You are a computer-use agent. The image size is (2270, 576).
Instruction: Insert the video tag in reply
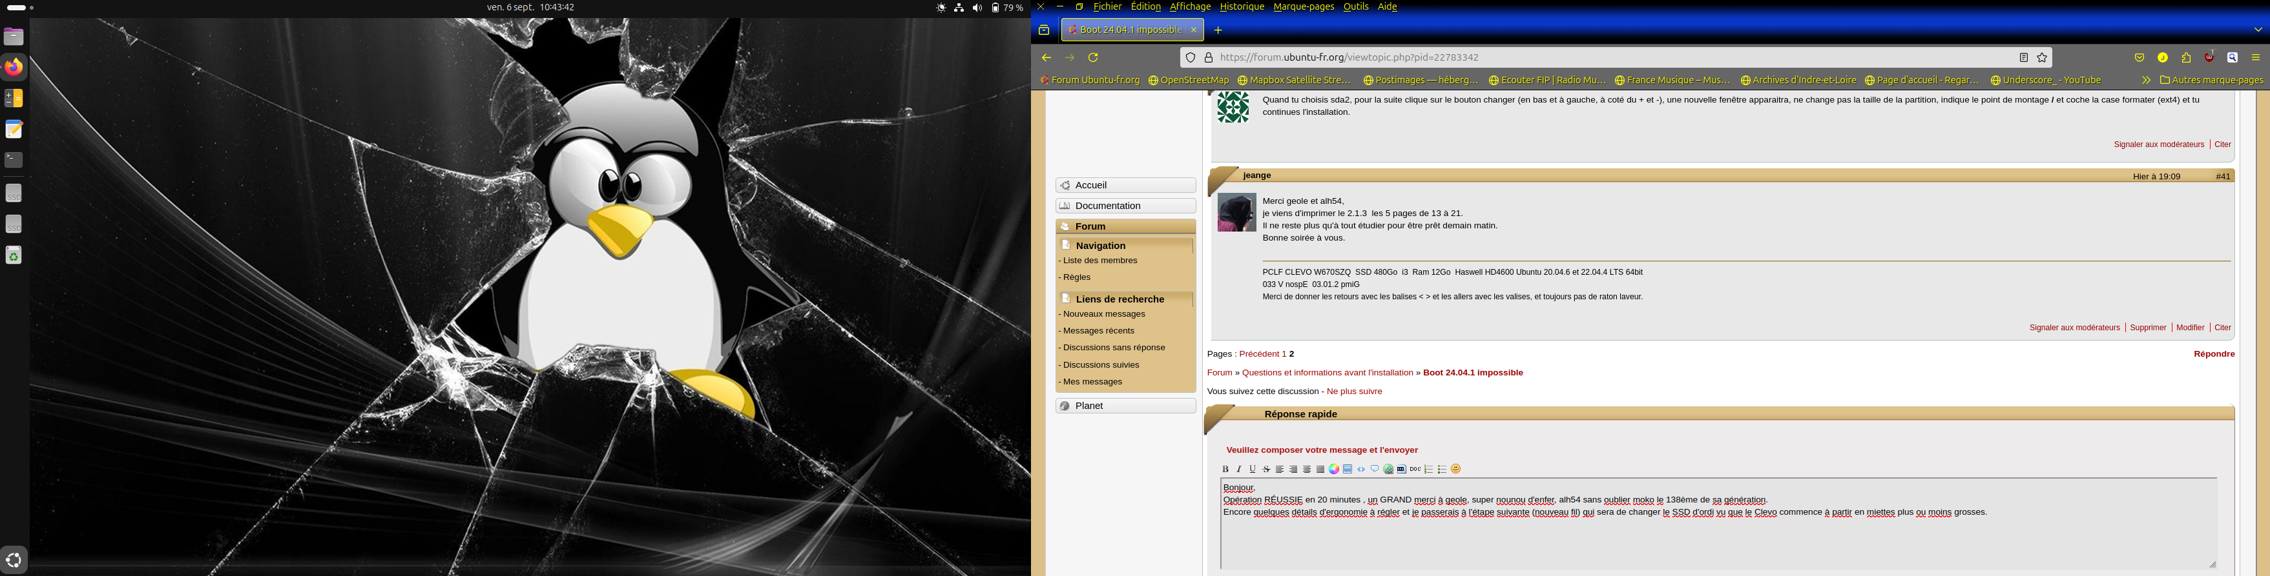[x=1401, y=470]
